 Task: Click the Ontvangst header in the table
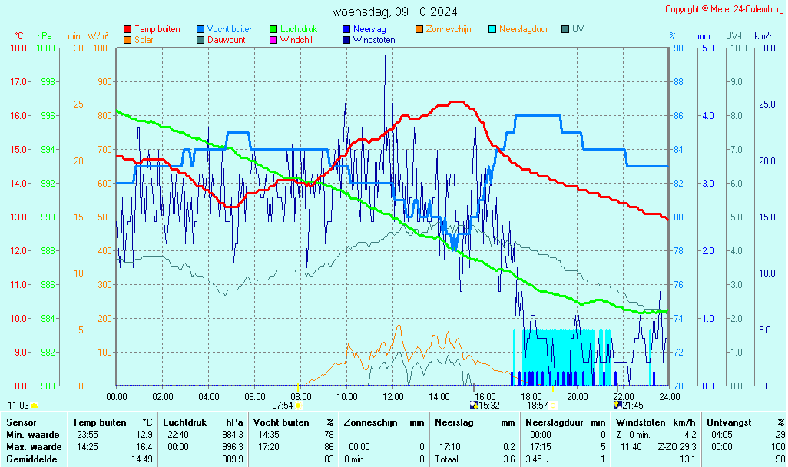coord(728,422)
